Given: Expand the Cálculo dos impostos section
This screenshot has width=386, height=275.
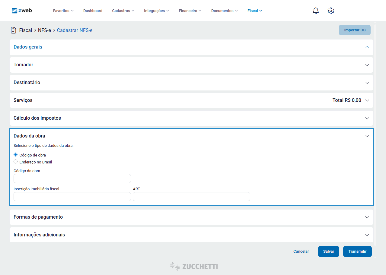Looking at the screenshot, I should pyautogui.click(x=367, y=118).
